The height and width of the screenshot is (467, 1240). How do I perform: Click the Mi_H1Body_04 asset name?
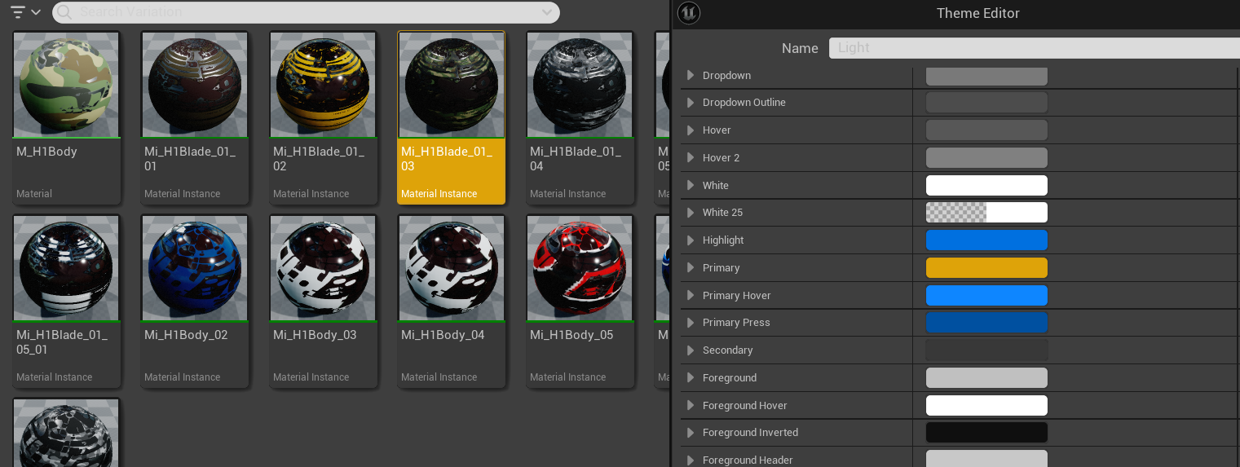tap(443, 335)
